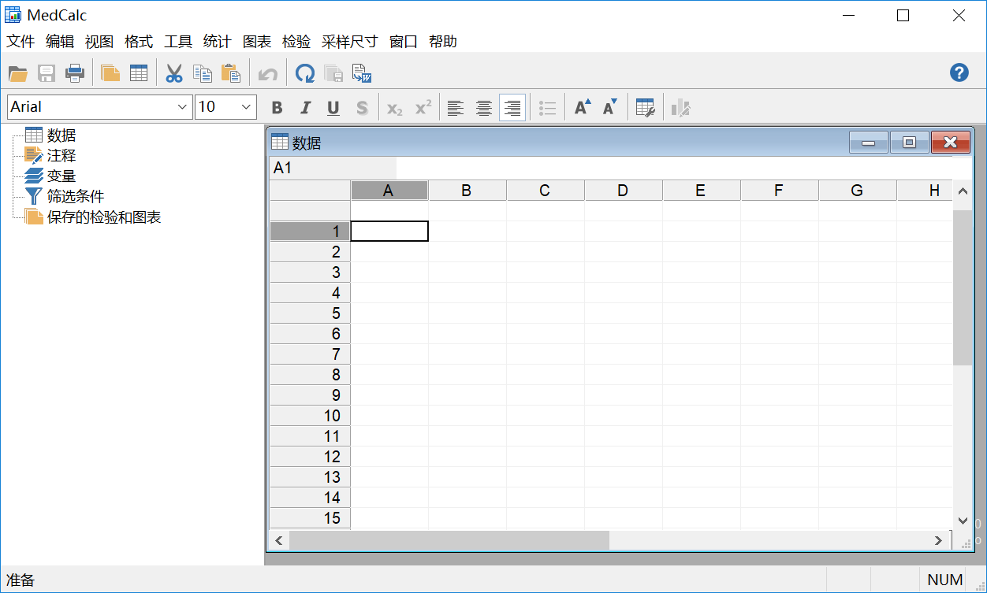Click the Save floppy disk icon
The height and width of the screenshot is (593, 987).
(x=47, y=74)
